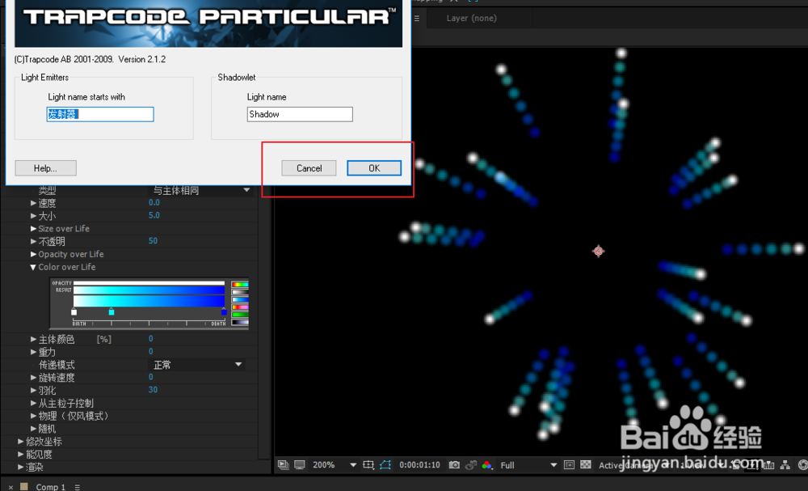Expand the 主体颜色 property
Image resolution: width=808 pixels, height=491 pixels.
33,339
